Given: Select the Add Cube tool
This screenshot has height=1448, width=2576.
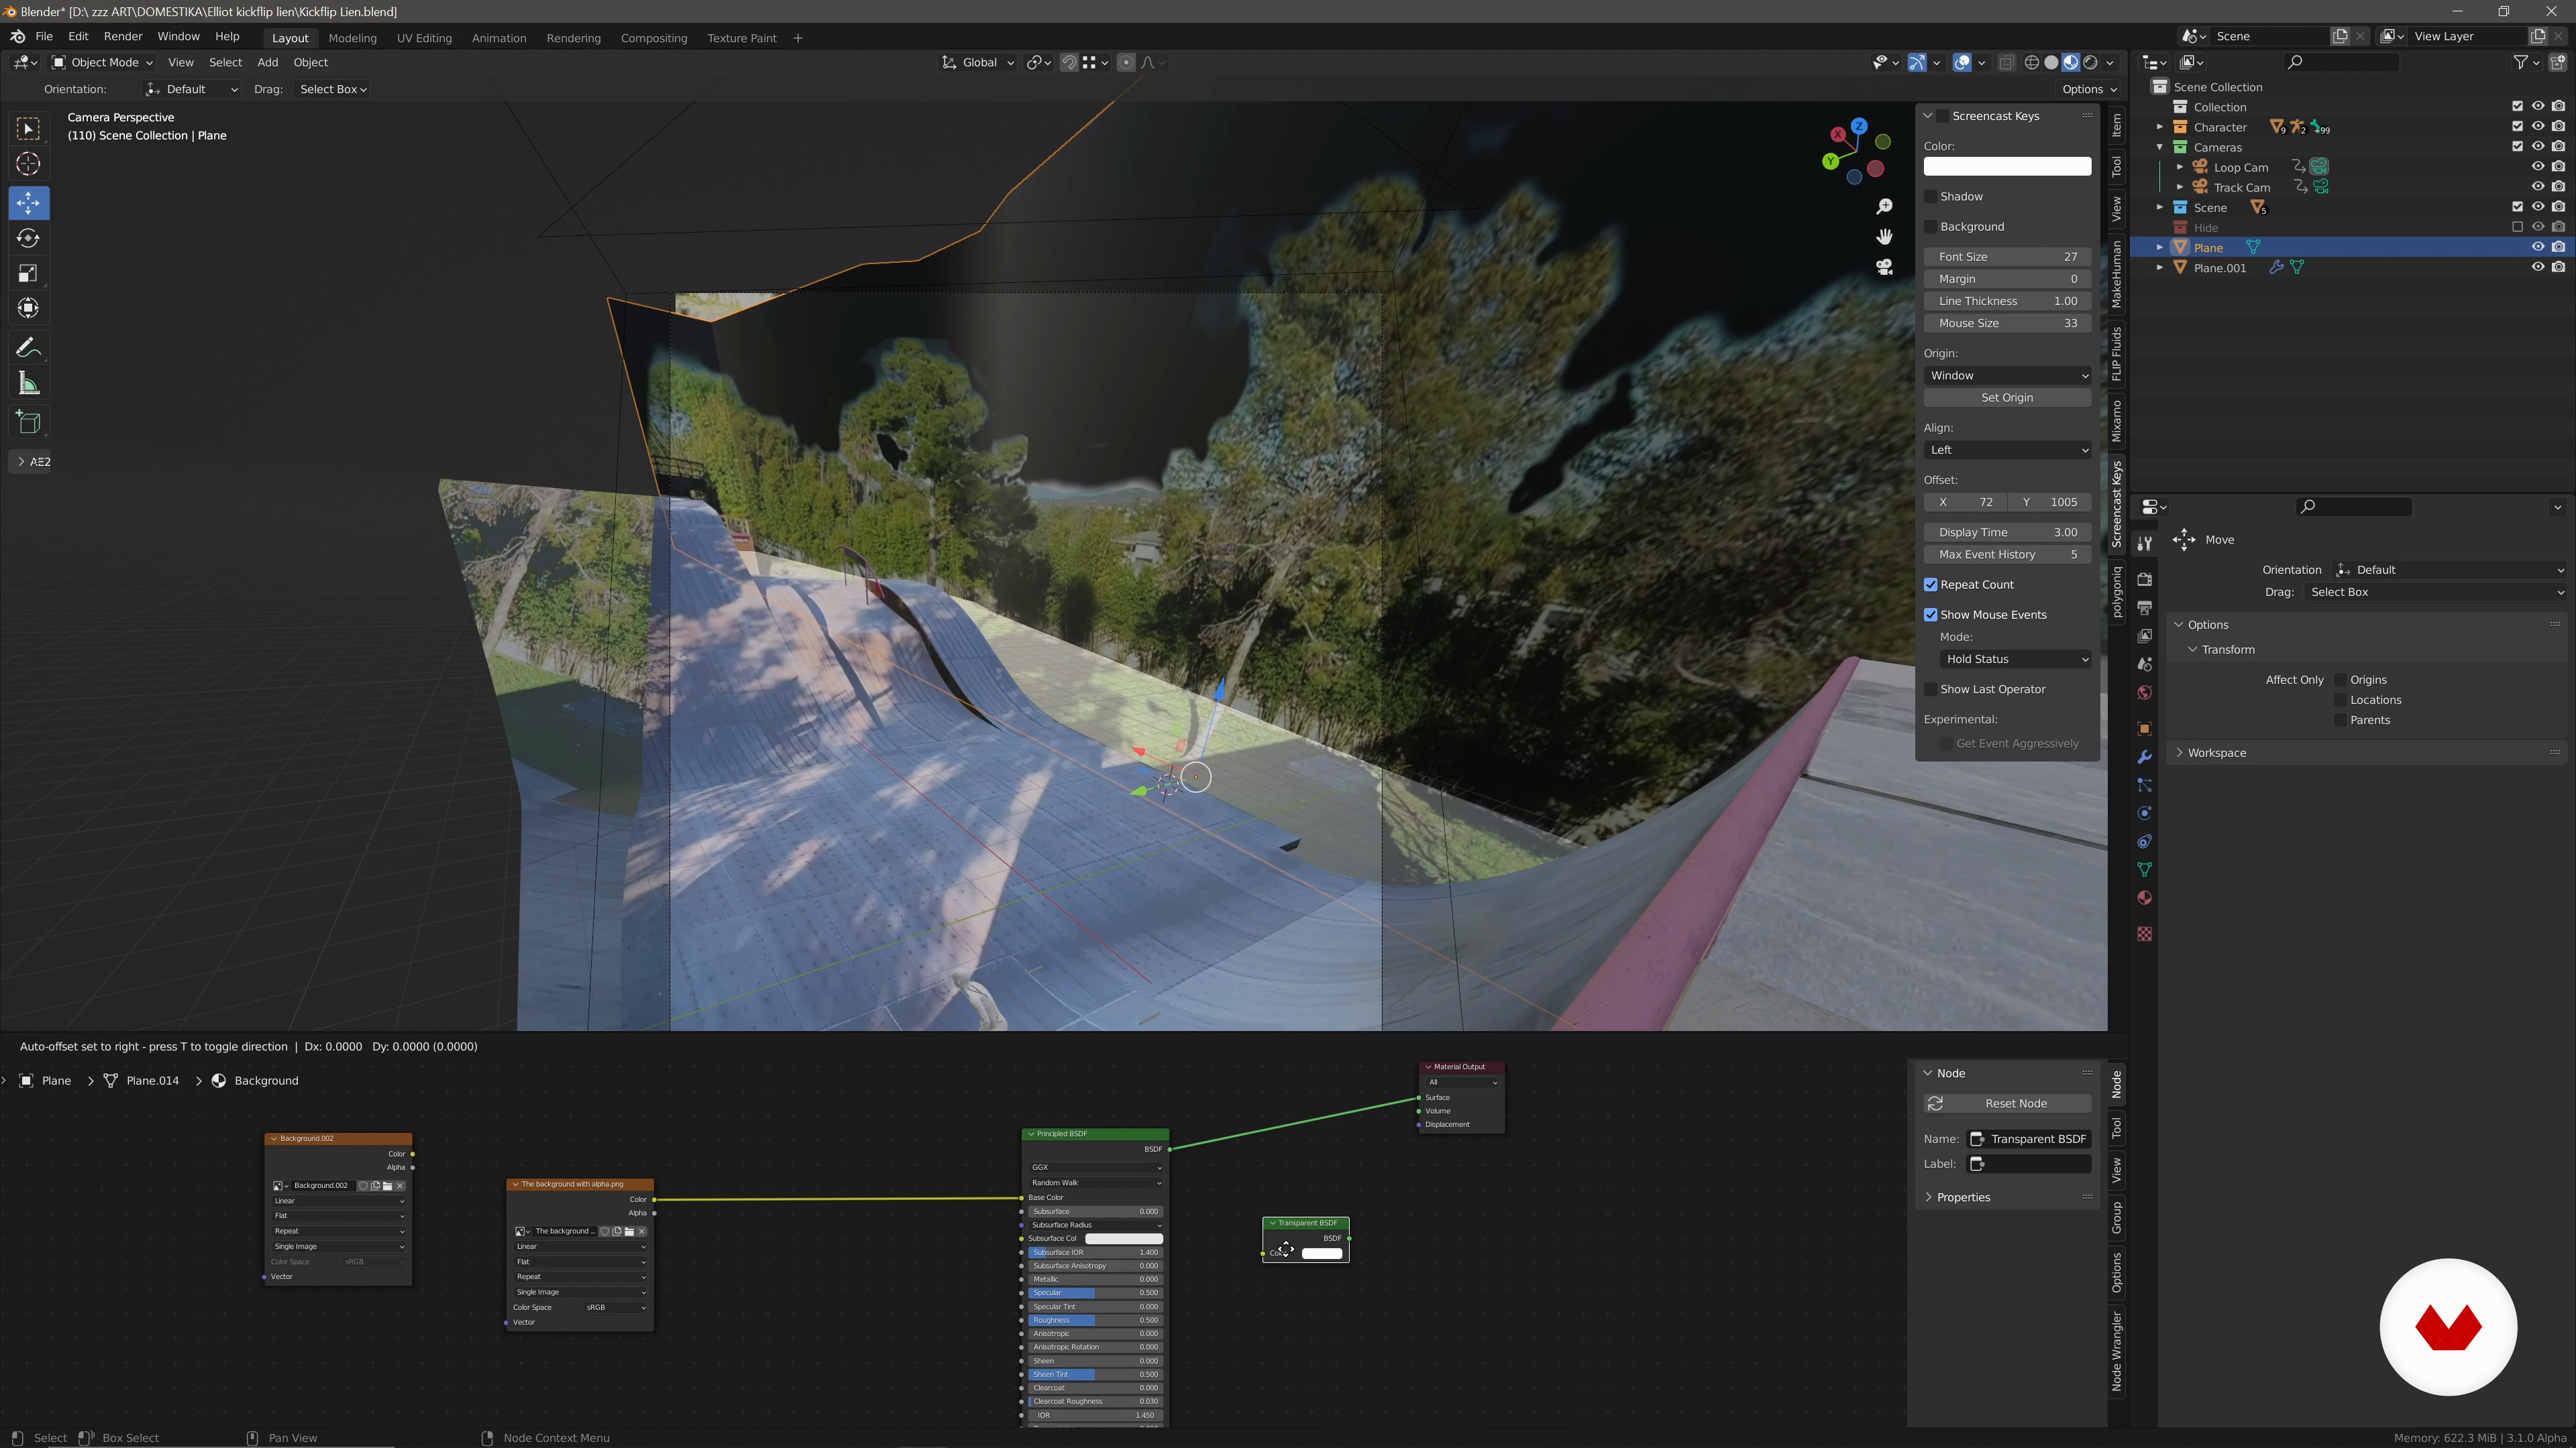Looking at the screenshot, I should (x=28, y=422).
